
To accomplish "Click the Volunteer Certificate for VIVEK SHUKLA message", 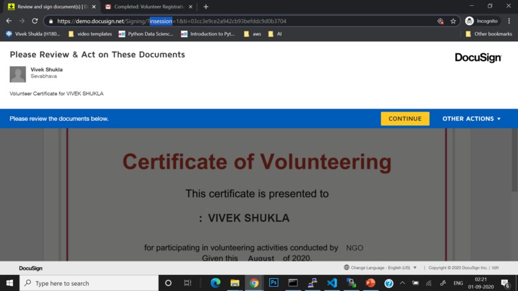I will (x=57, y=94).
